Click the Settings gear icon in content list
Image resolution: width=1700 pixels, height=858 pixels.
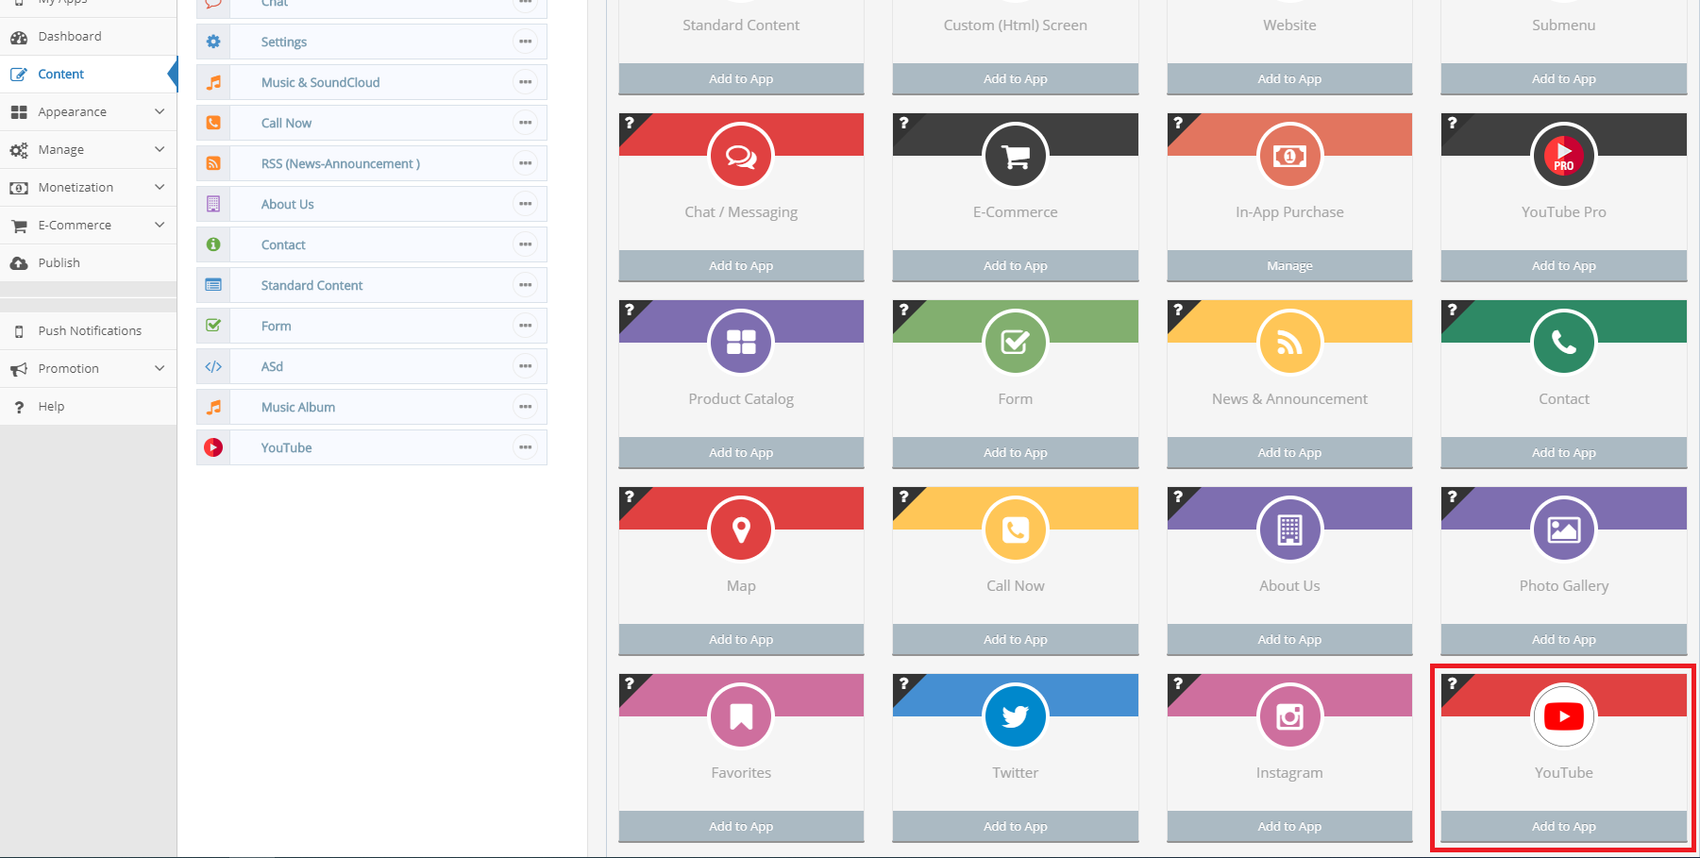(213, 42)
